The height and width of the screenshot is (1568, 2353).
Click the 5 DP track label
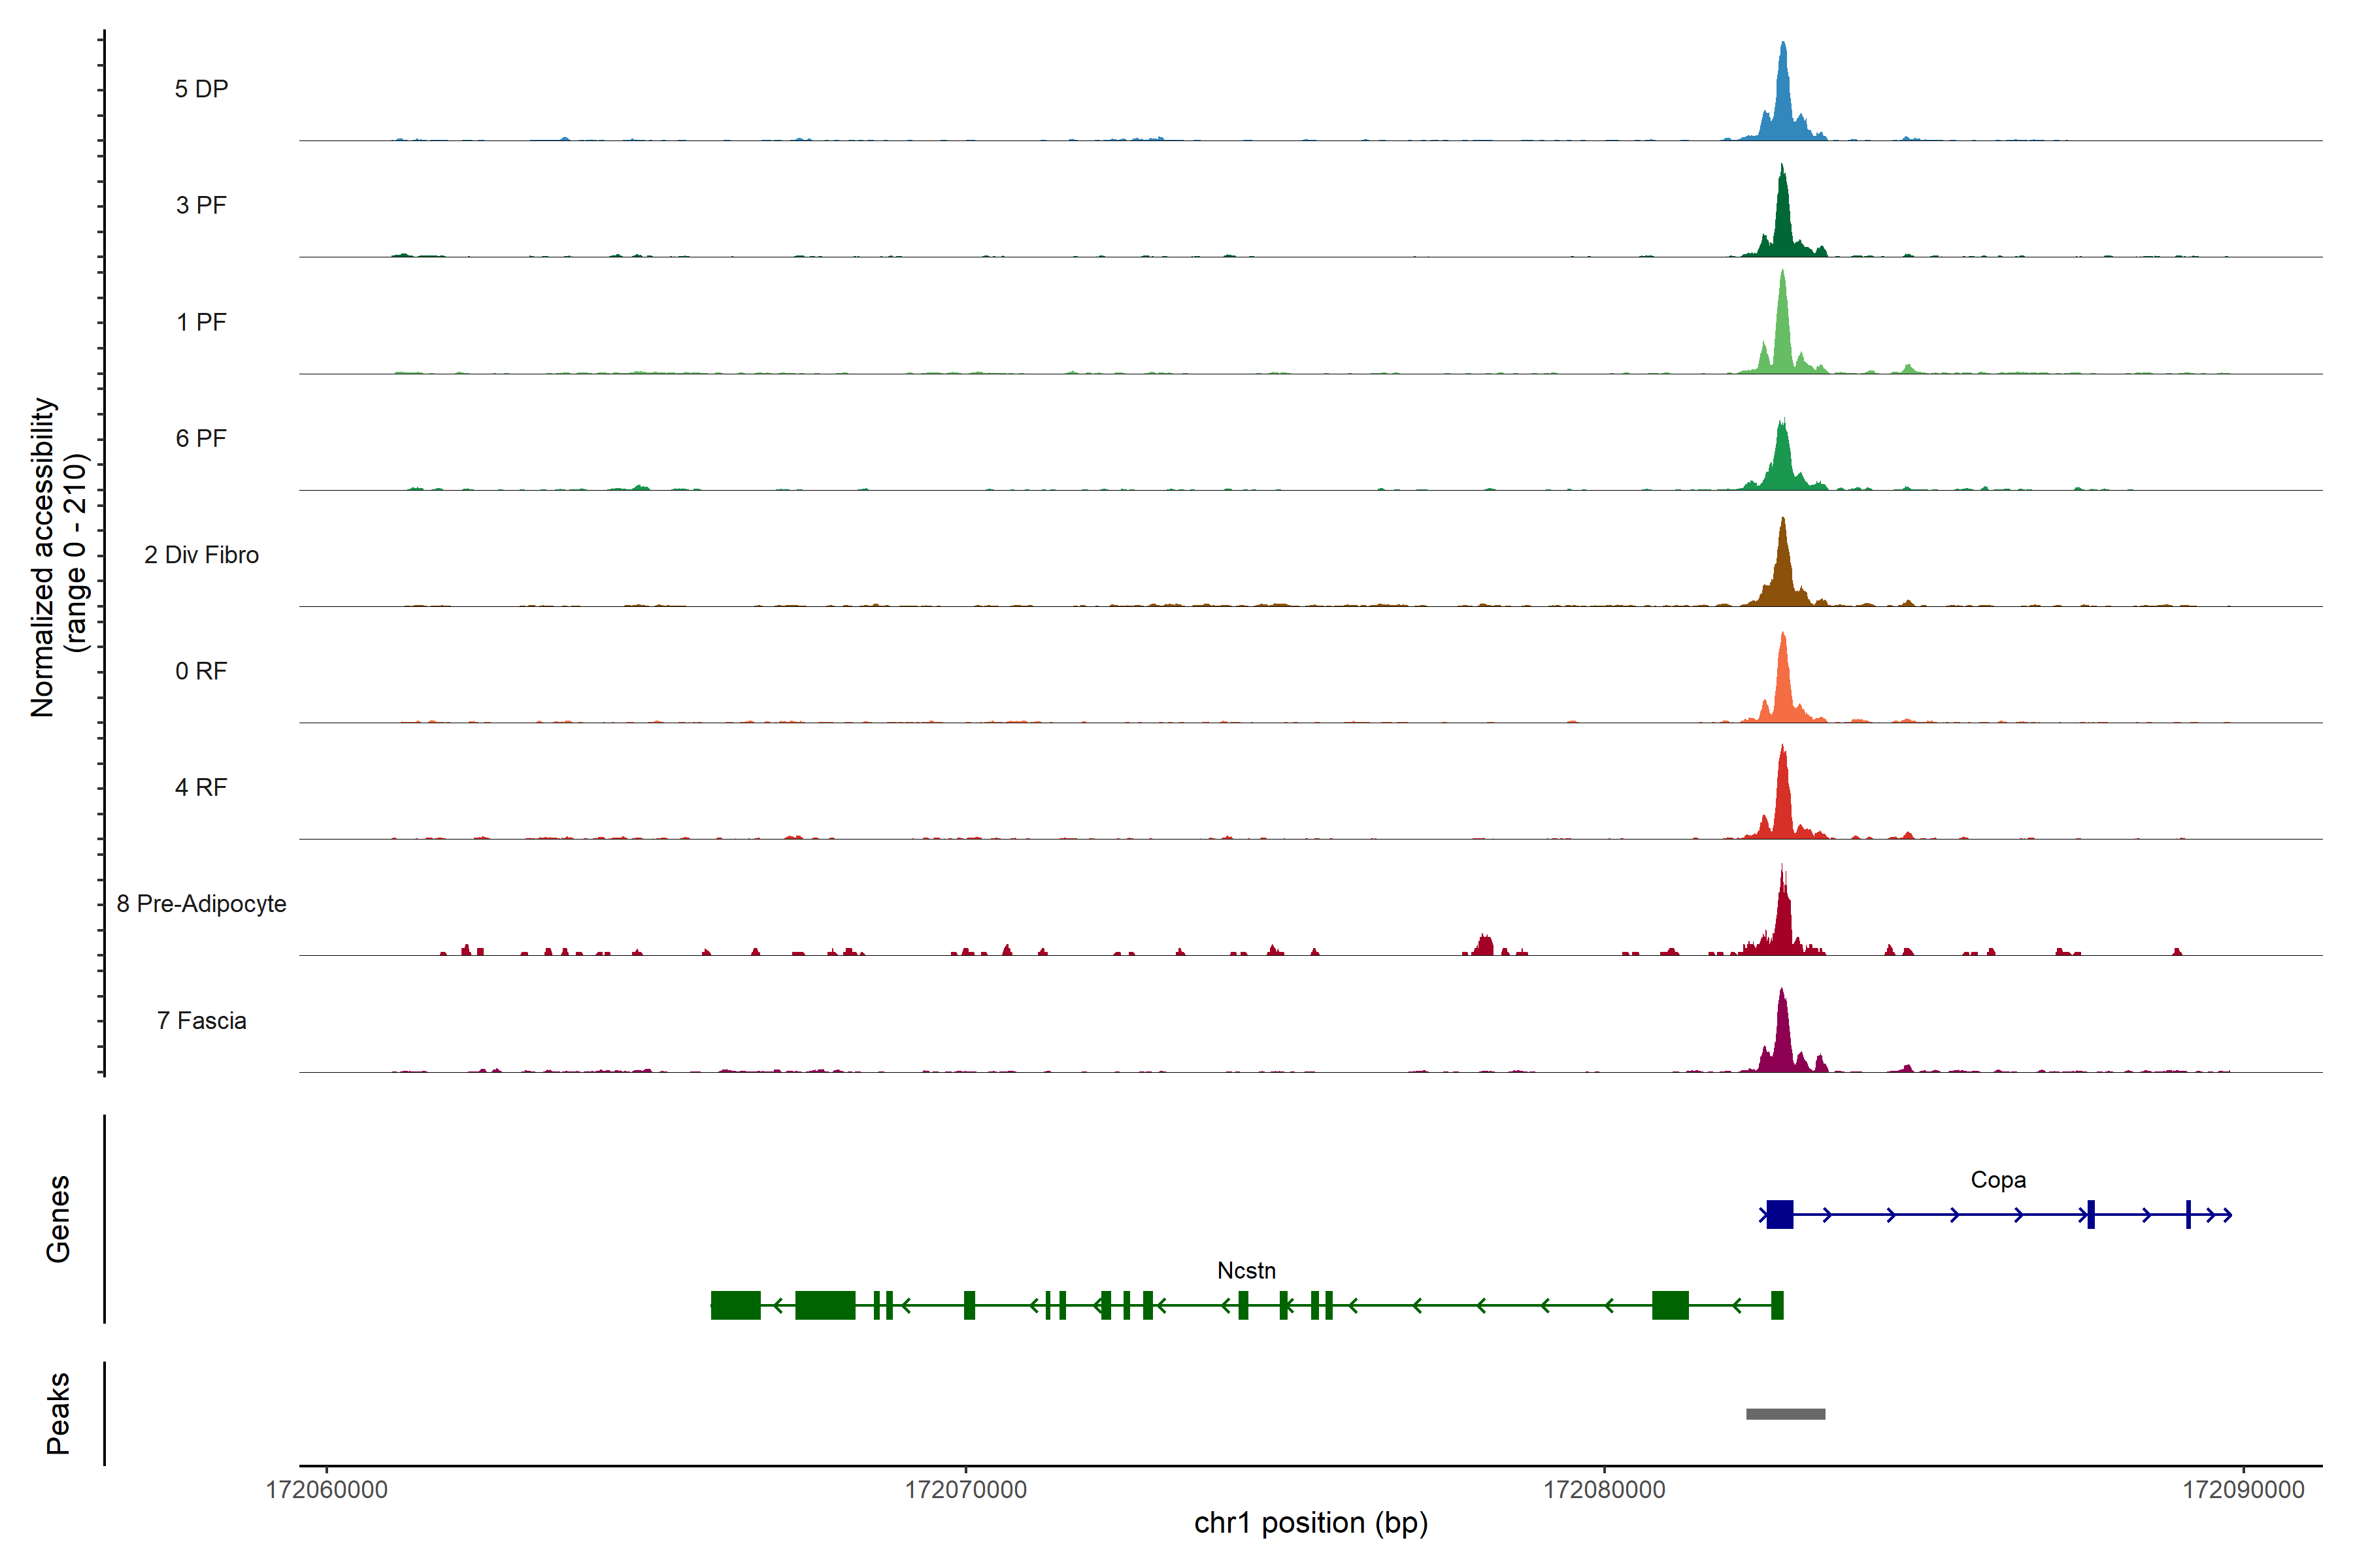click(201, 89)
